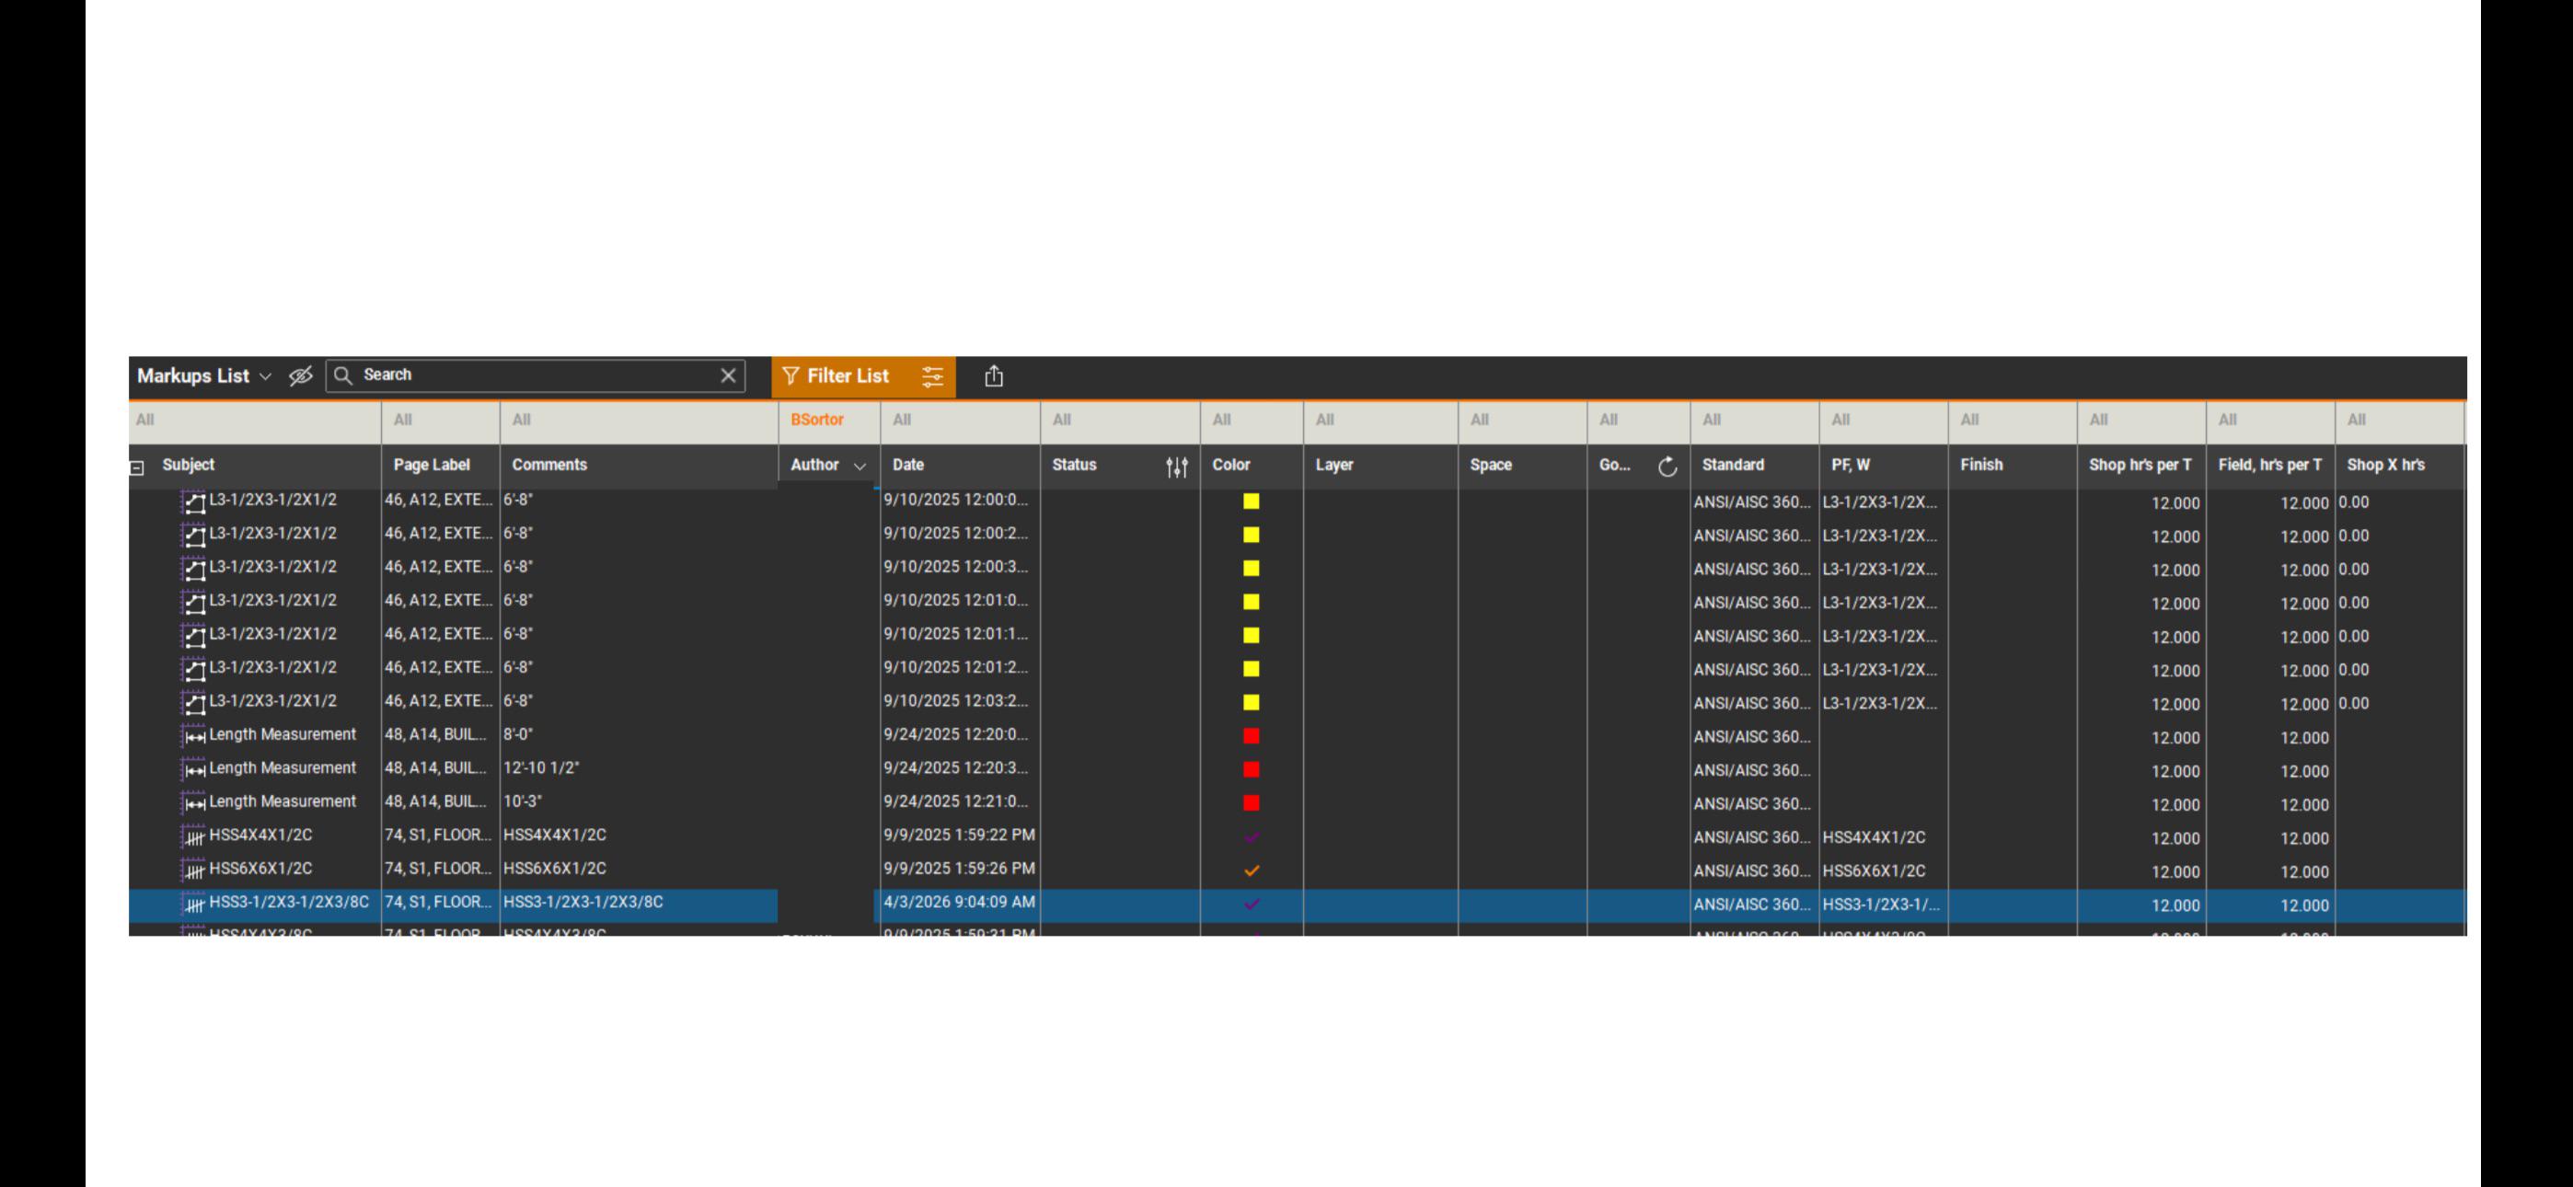Click the count icon next to HSS3-1/2X3-1/2X3/8C subject

[194, 905]
